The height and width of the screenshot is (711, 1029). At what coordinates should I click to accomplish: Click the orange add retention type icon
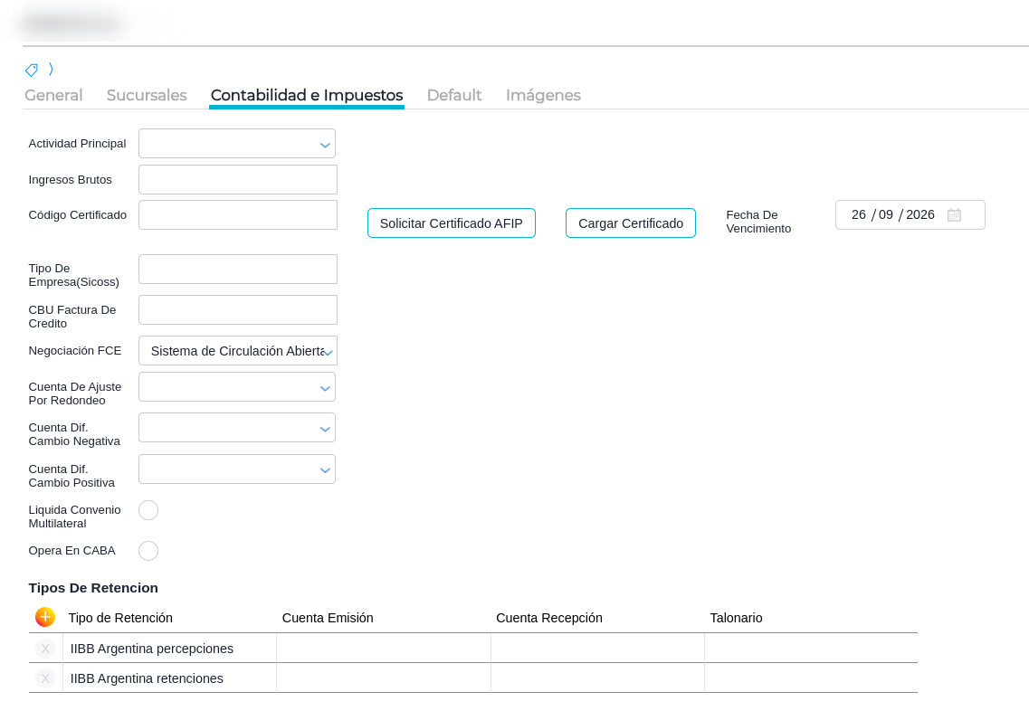coord(45,617)
